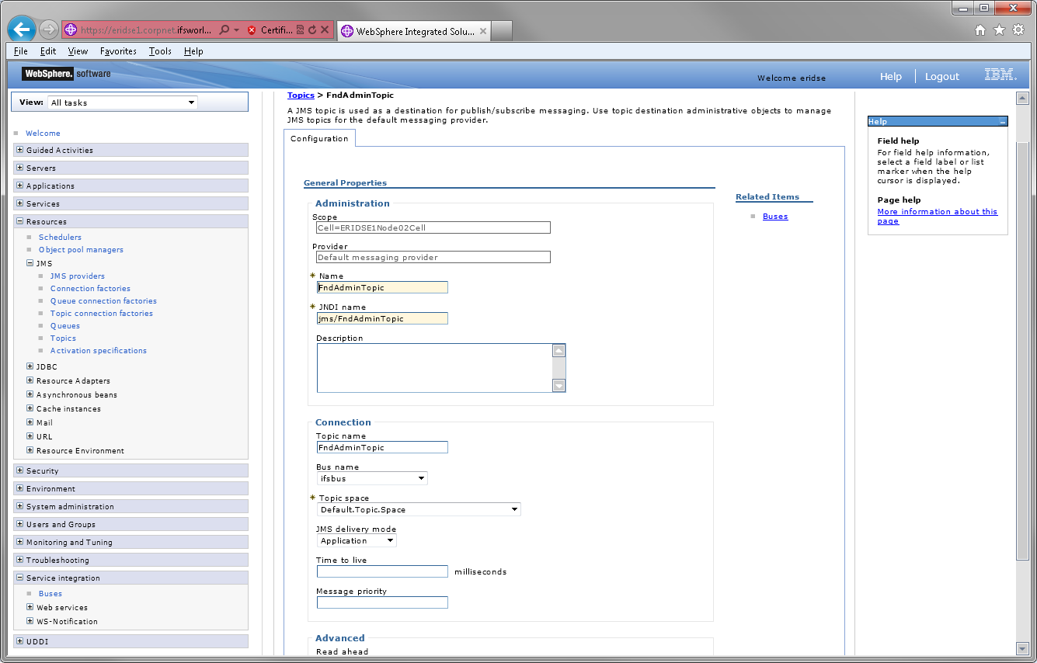
Task: Minimize the Help portlet
Action: click(1002, 120)
